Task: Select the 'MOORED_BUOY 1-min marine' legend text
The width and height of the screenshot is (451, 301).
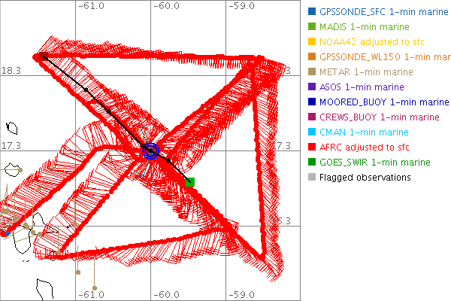Action: 379,102
